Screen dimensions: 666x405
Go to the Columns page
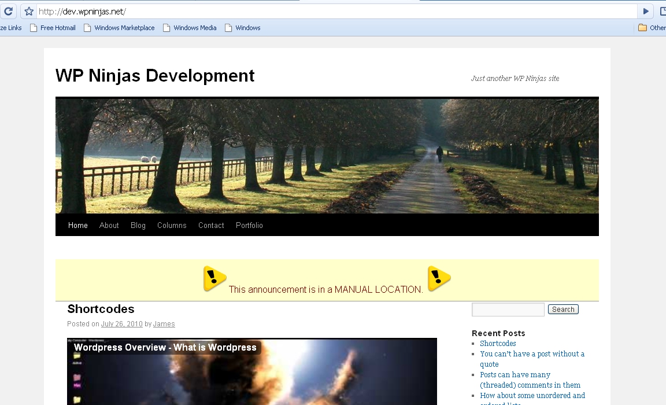pyautogui.click(x=172, y=226)
